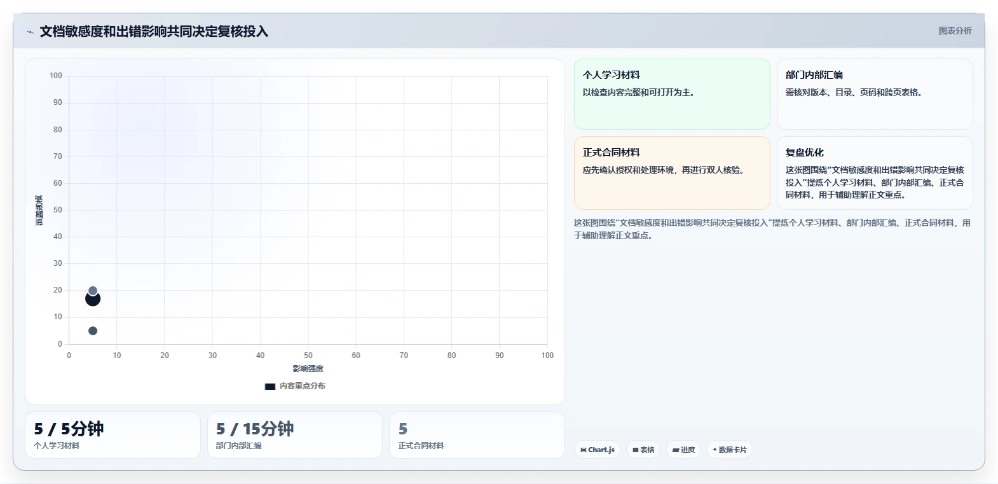Open the 正式合同材料 info card
This screenshot has height=484, width=998.
[x=672, y=173]
